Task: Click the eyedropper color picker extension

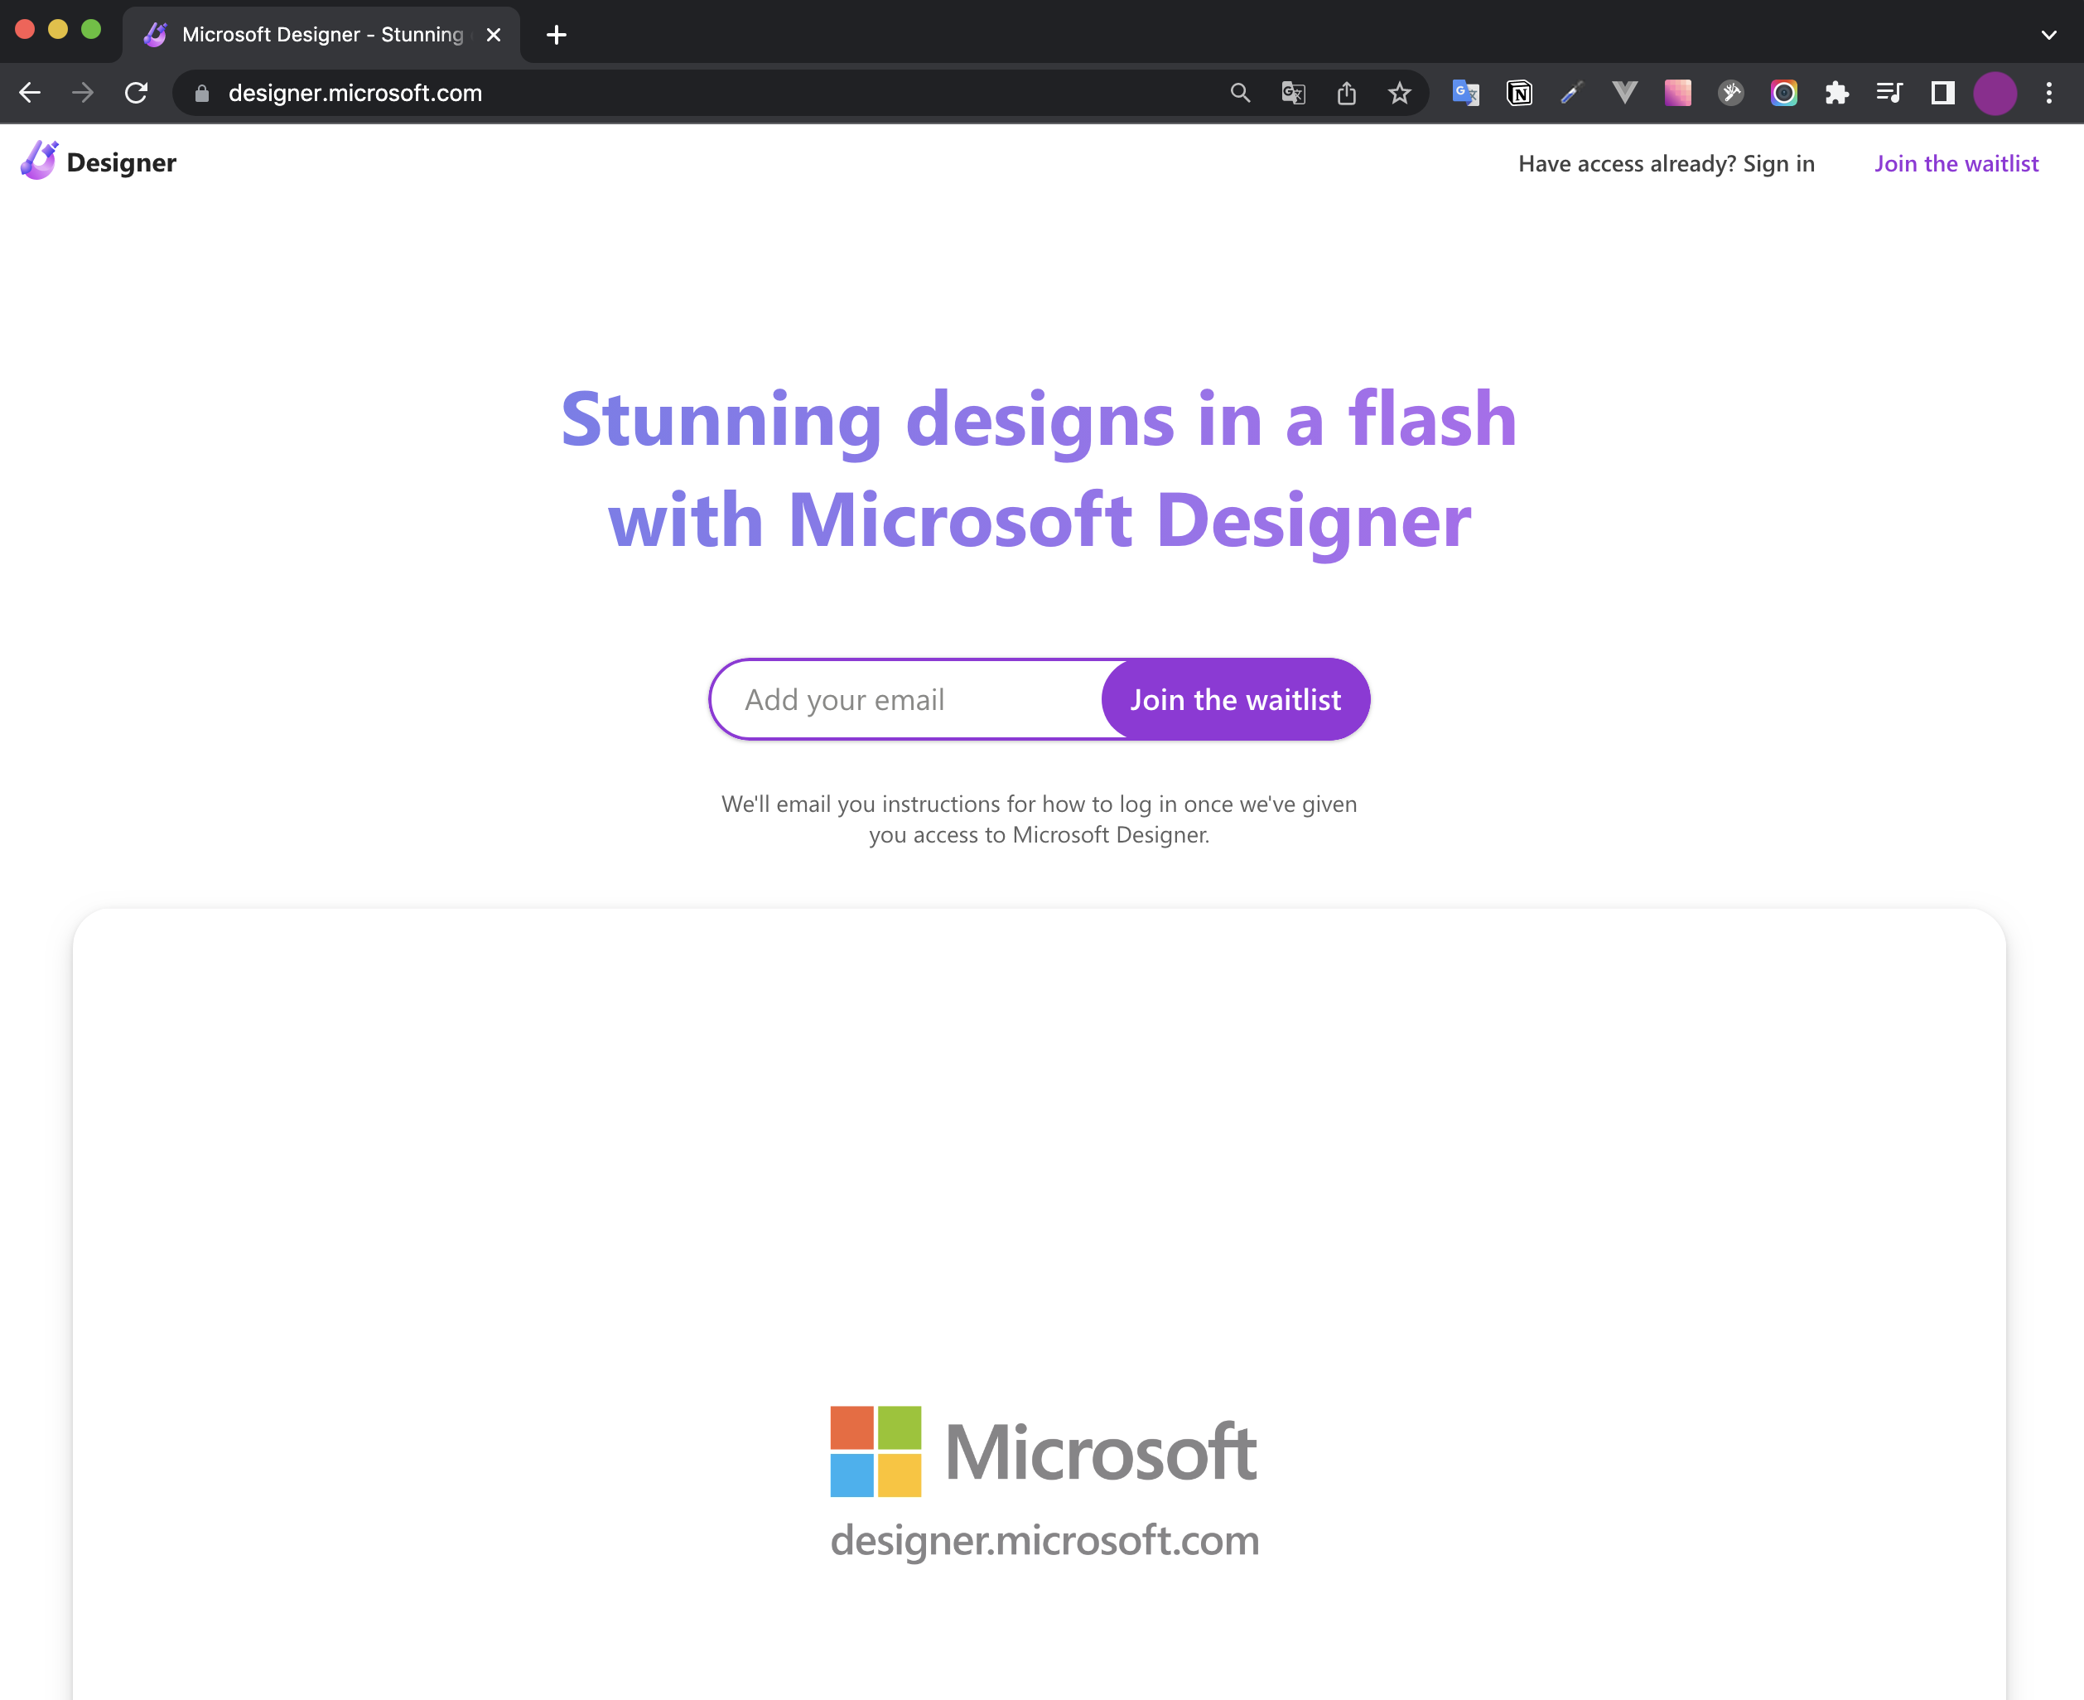Action: pos(1571,93)
